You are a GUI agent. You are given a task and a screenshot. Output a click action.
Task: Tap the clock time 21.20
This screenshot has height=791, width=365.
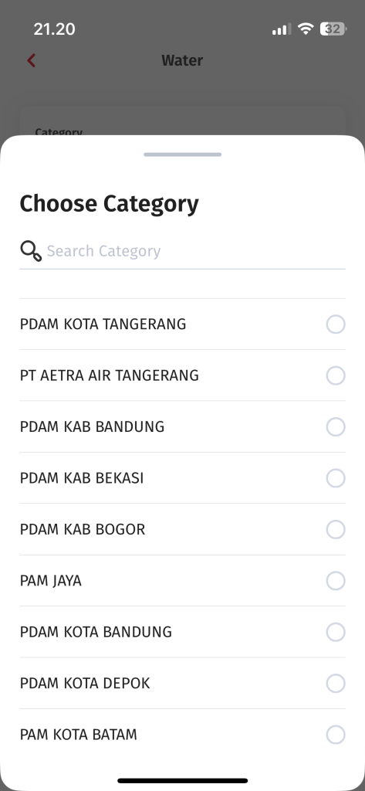point(55,29)
